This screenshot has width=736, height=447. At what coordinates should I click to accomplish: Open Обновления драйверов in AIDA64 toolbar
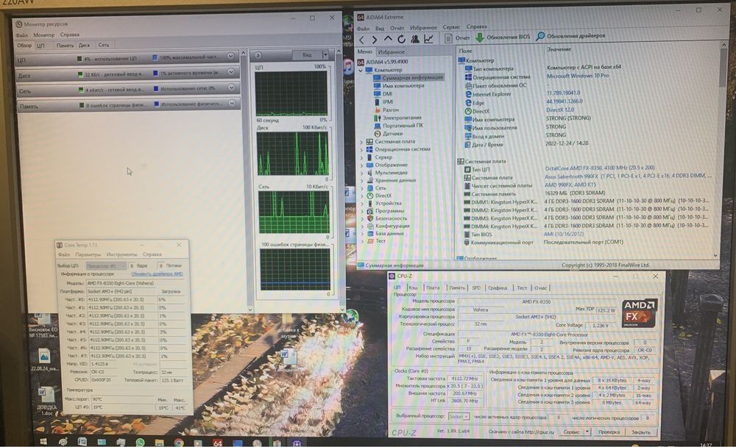click(x=571, y=35)
